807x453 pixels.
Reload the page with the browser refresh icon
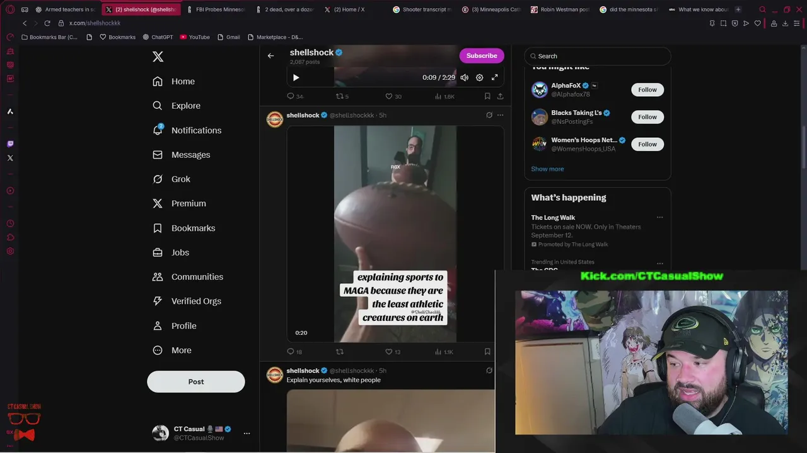47,23
